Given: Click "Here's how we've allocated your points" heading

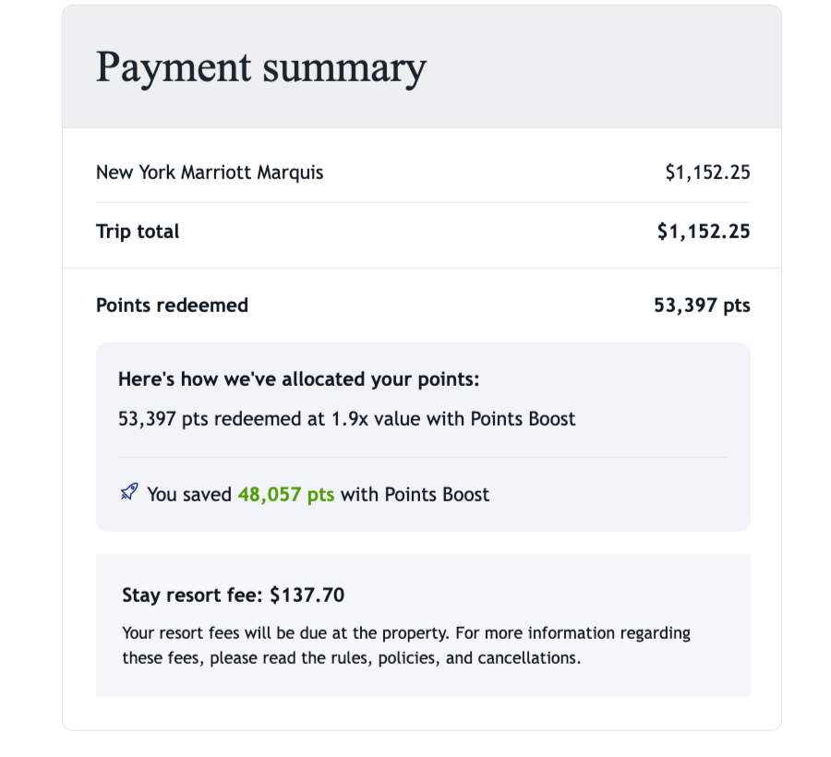Looking at the screenshot, I should pos(299,379).
